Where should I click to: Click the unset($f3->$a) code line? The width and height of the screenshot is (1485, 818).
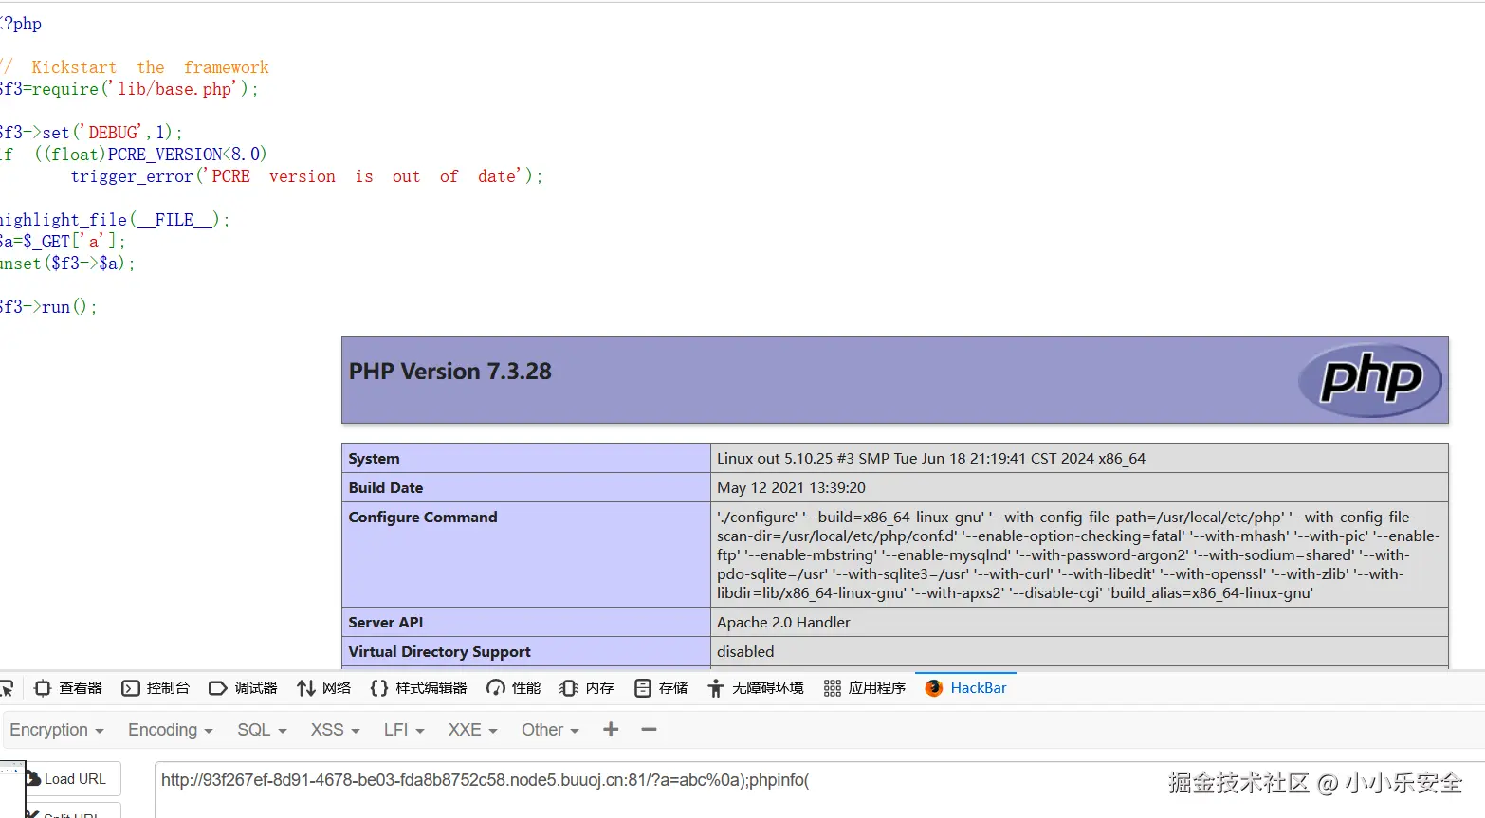tap(67, 264)
